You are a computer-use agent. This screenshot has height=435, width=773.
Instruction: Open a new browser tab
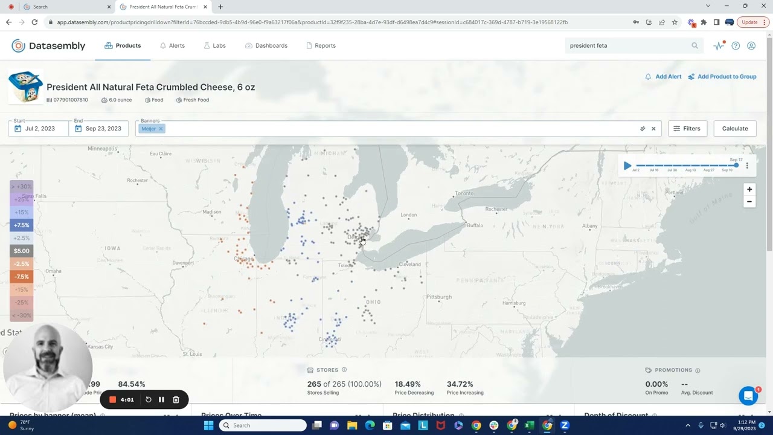[x=220, y=7]
